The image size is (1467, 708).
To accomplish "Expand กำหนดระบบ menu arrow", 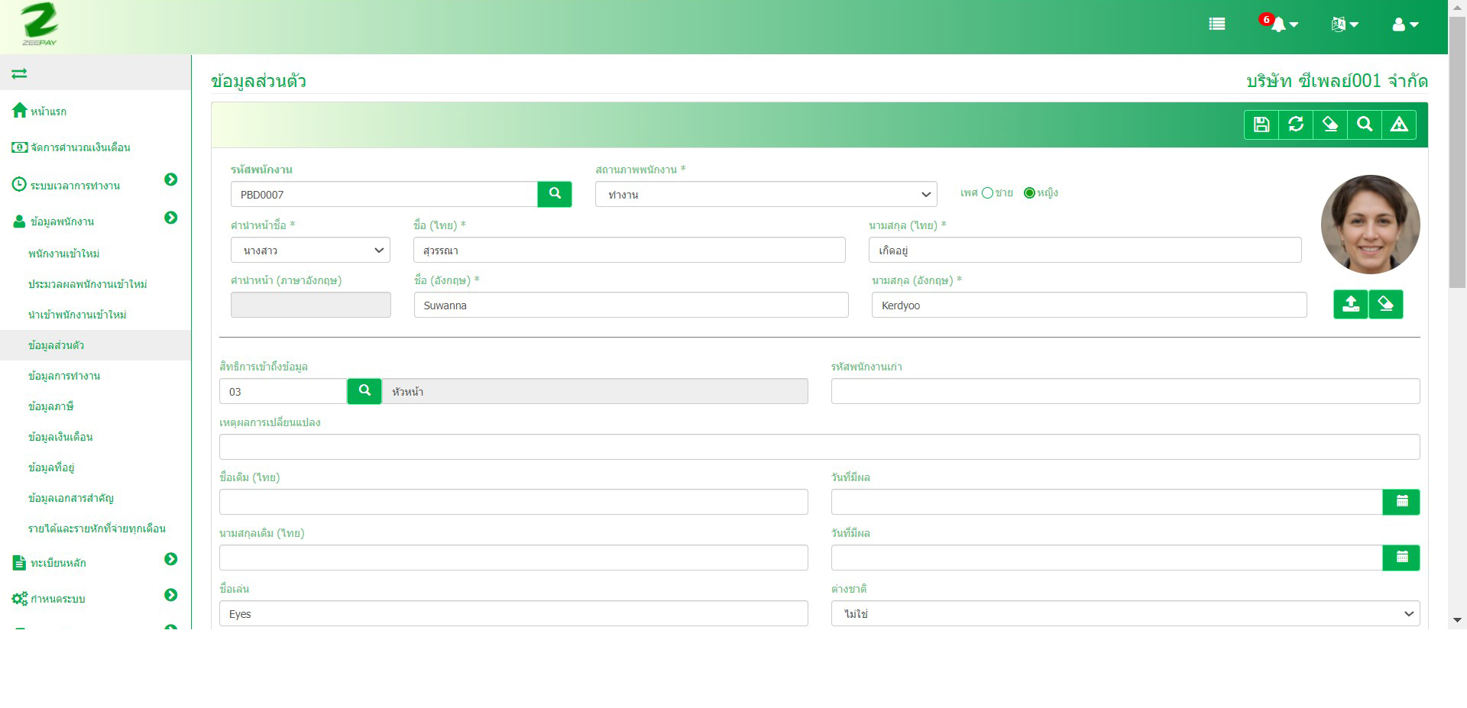I will click(x=171, y=595).
